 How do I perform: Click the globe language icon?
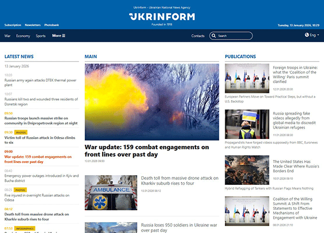[x=307, y=35]
